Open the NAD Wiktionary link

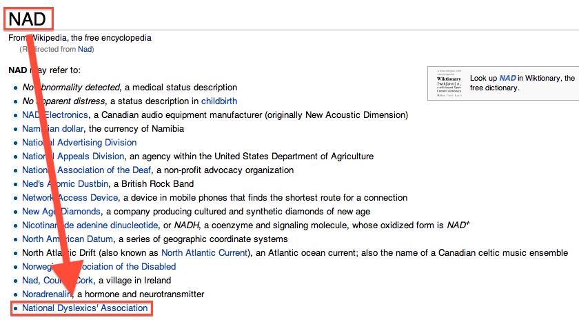(507, 78)
